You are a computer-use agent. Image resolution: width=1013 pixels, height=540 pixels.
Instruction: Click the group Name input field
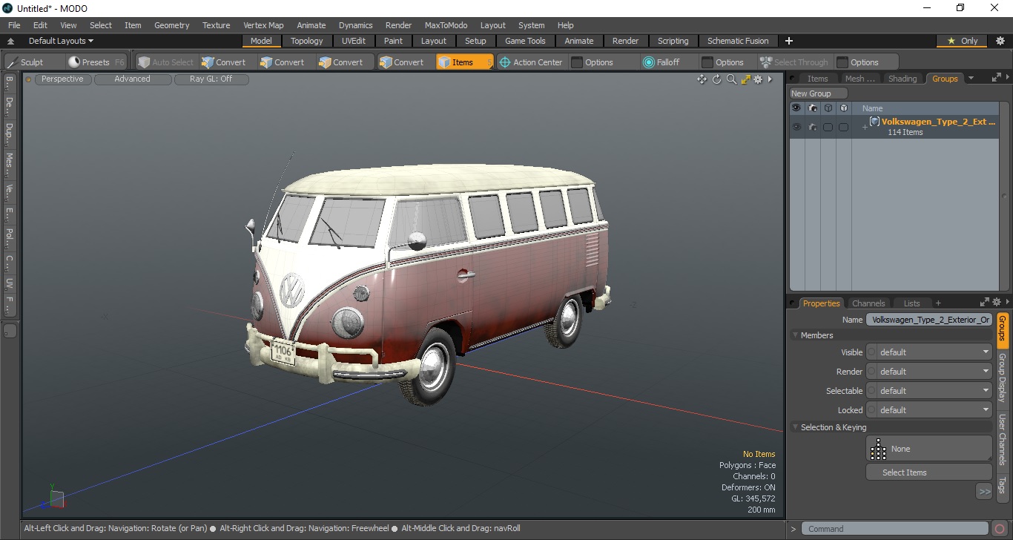pos(929,320)
